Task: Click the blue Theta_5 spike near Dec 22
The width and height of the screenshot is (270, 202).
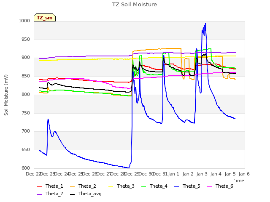Action: pyautogui.click(x=48, y=119)
